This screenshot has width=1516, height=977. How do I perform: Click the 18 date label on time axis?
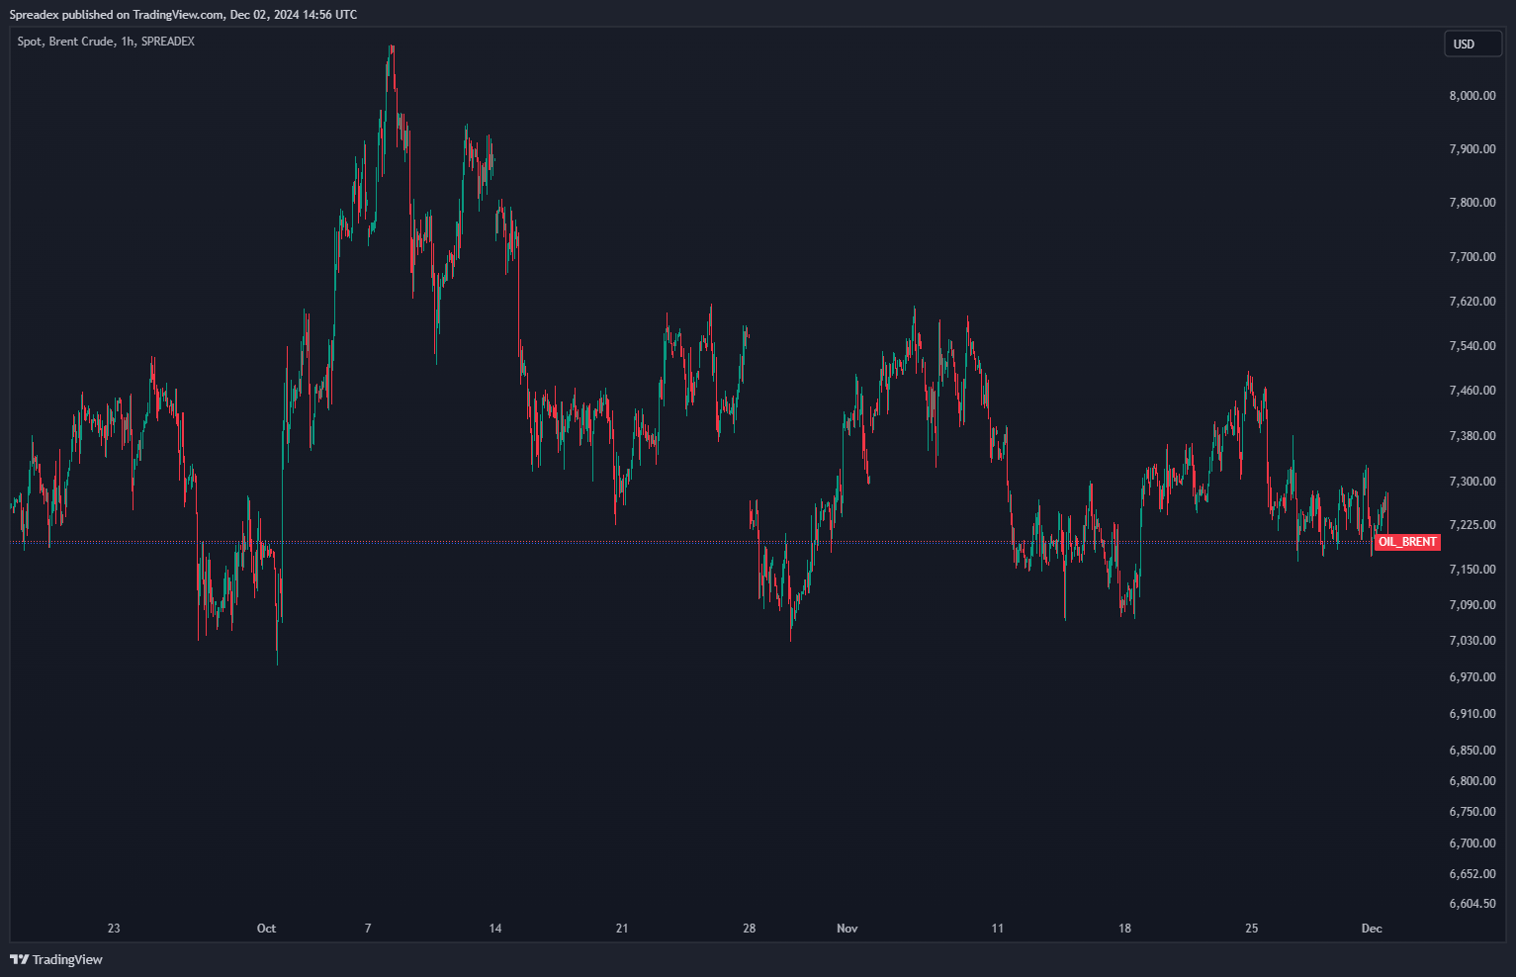1124,929
